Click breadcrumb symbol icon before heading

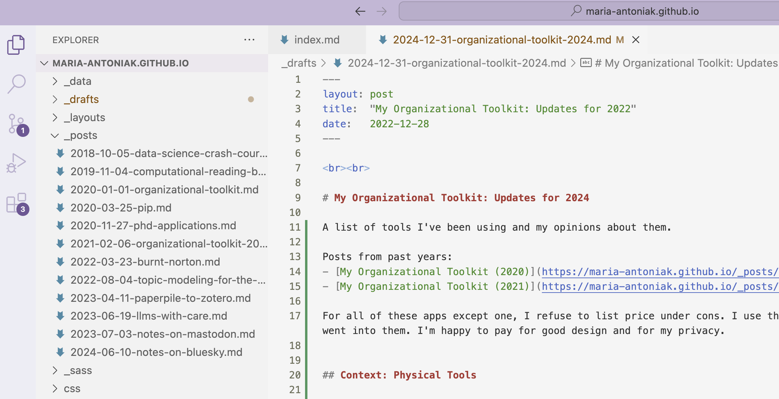(586, 63)
